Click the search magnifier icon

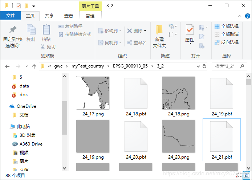click(x=242, y=66)
